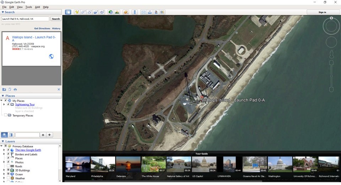This screenshot has width=341, height=185.
Task: Open the Help menu
Action: 46,7
